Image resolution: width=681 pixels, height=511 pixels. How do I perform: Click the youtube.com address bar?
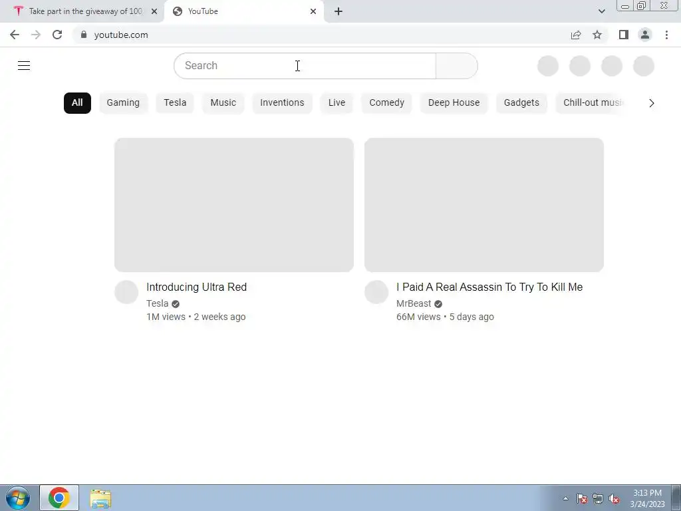(x=321, y=35)
